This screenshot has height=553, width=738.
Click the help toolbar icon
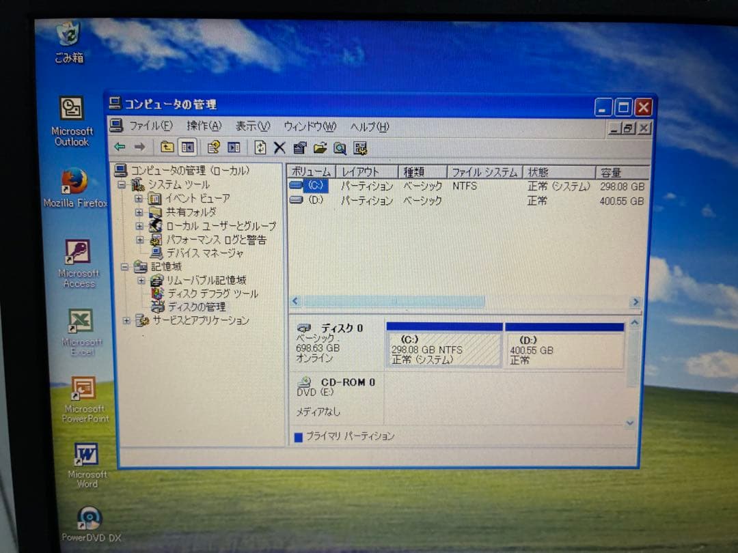pos(340,148)
